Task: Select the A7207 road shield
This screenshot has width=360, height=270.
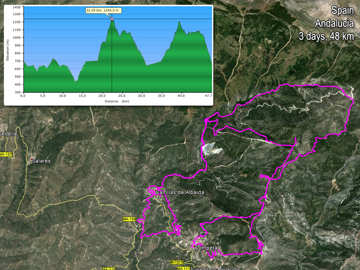Action: tap(177, 262)
